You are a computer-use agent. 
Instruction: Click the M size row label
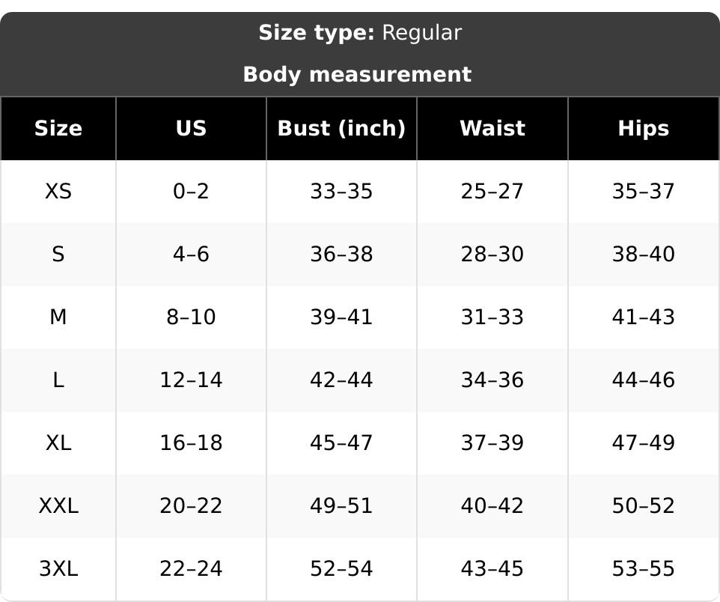58,317
